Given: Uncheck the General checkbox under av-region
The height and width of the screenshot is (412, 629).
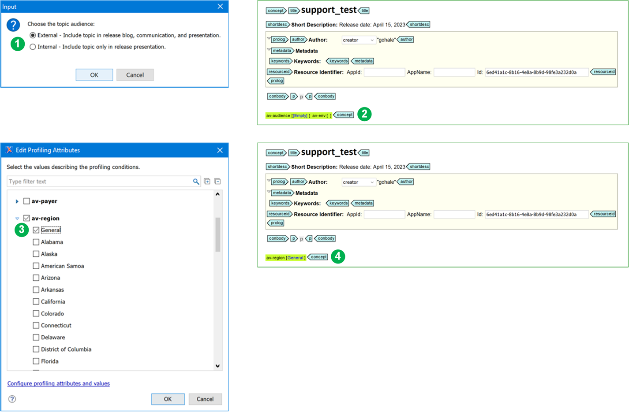Looking at the screenshot, I should (36, 230).
